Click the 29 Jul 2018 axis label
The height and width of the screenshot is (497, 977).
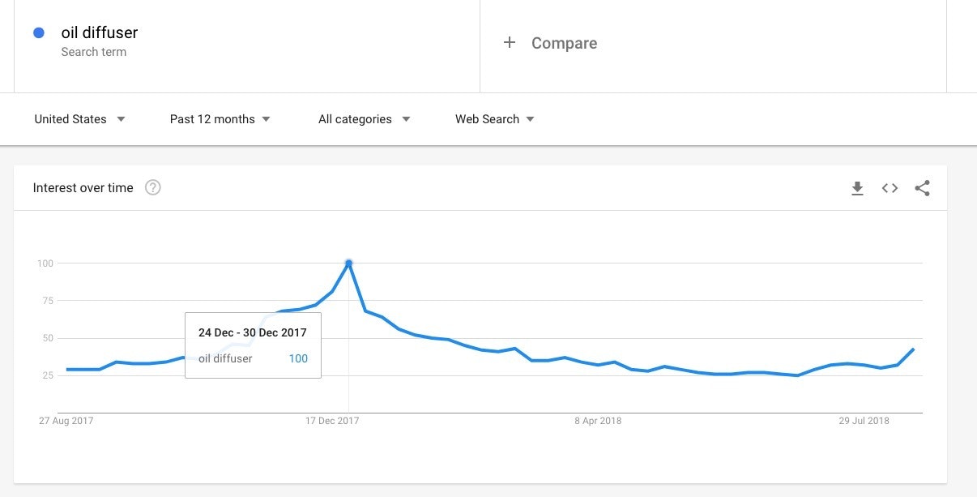pos(864,421)
